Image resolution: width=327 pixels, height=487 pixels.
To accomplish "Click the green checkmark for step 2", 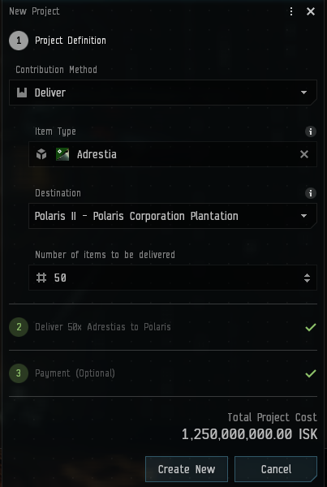I will point(311,327).
